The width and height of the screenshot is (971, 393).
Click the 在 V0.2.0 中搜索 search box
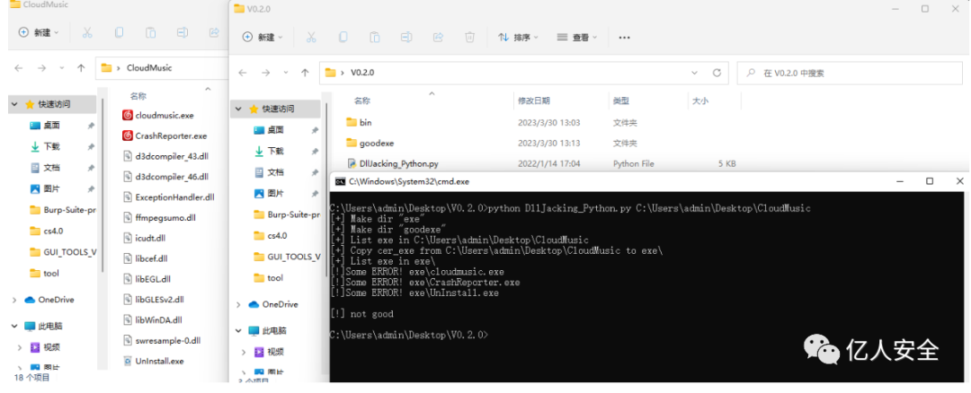pos(850,73)
